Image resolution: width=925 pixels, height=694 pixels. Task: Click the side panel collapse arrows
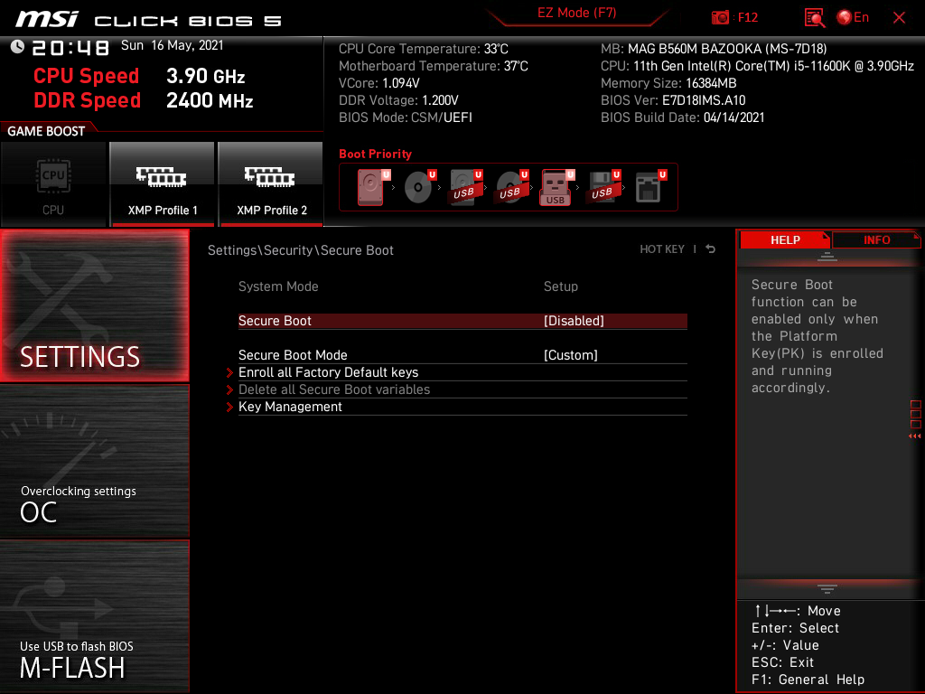pos(915,436)
